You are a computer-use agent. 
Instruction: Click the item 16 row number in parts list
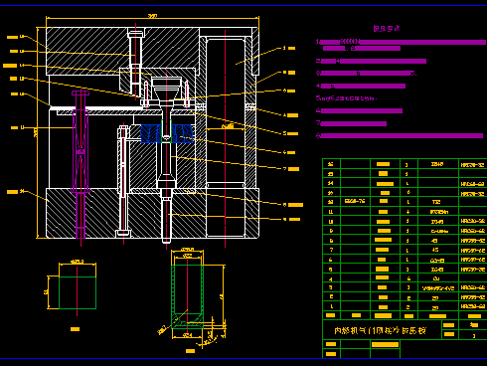pos(331,164)
